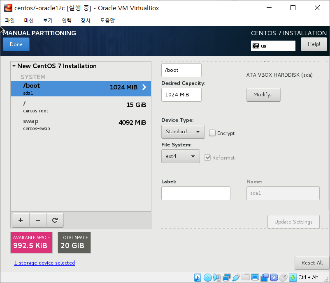Click the VirtualBox hard disk activity icon

coord(198,277)
